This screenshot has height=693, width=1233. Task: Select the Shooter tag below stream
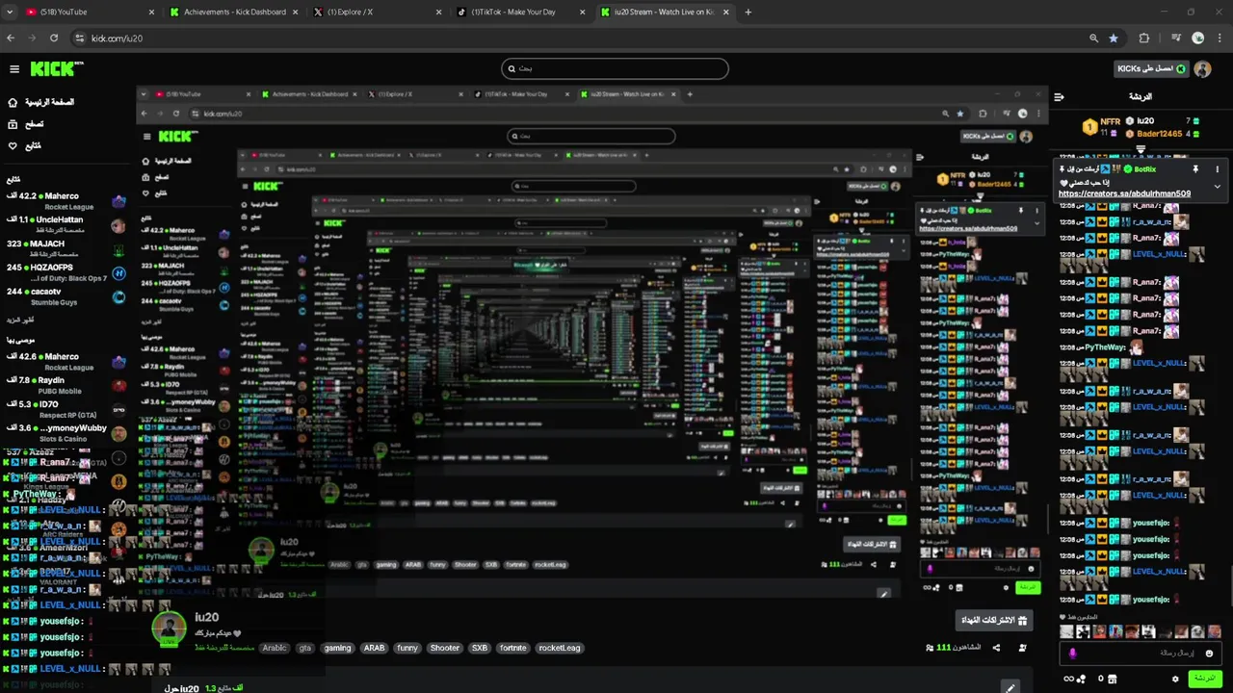click(444, 648)
